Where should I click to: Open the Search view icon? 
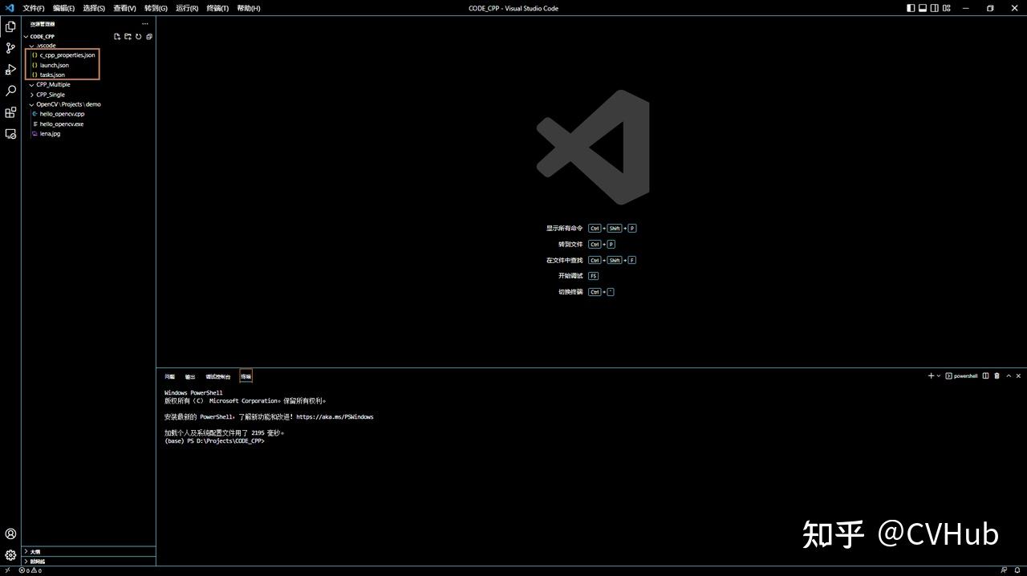coord(10,91)
